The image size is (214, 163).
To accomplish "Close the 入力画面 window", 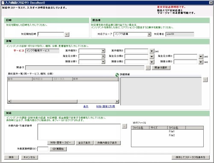I will click(211, 3).
